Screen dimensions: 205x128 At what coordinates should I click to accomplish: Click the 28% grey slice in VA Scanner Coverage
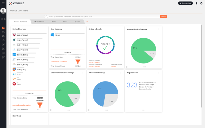pos(111,101)
